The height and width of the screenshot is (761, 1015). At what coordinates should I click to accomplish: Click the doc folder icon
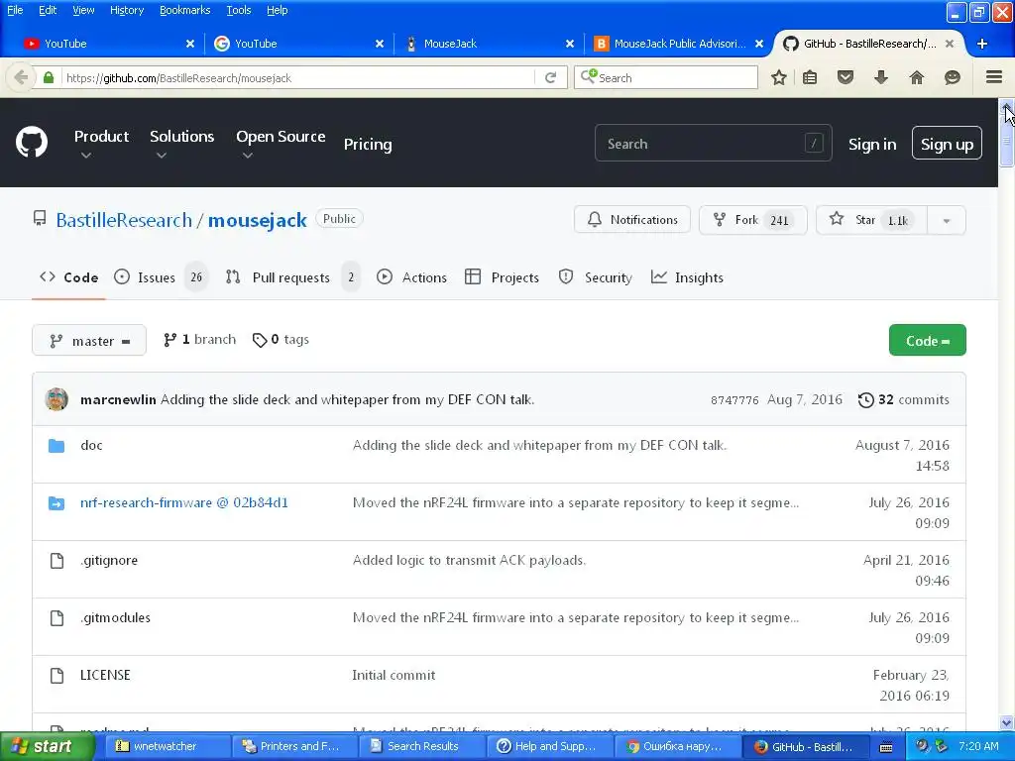tap(56, 446)
